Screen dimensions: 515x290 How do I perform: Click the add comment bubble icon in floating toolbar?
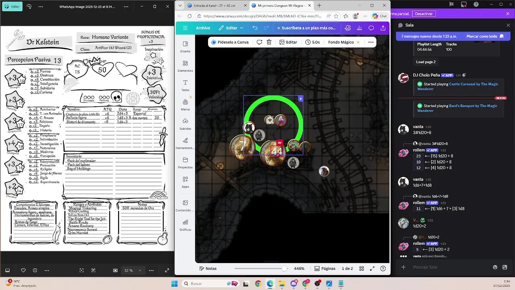(x=260, y=42)
